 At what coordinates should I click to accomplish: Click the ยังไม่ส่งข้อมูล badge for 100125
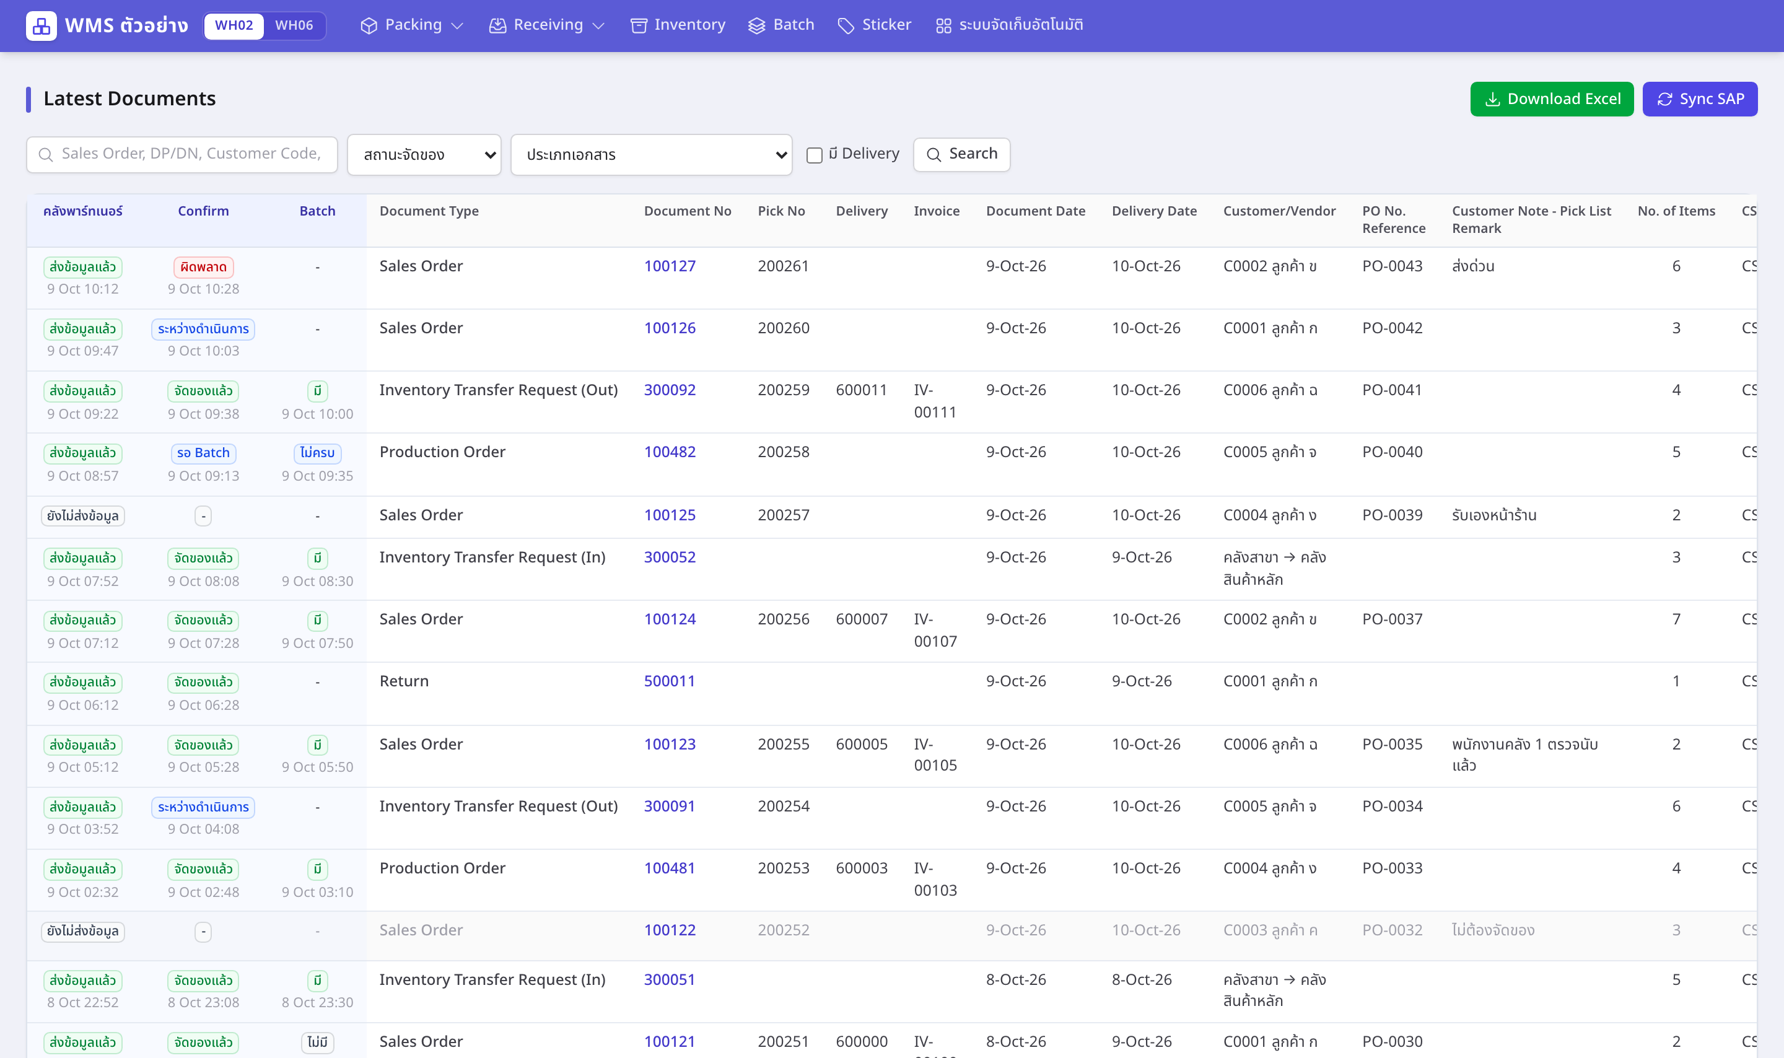(82, 516)
